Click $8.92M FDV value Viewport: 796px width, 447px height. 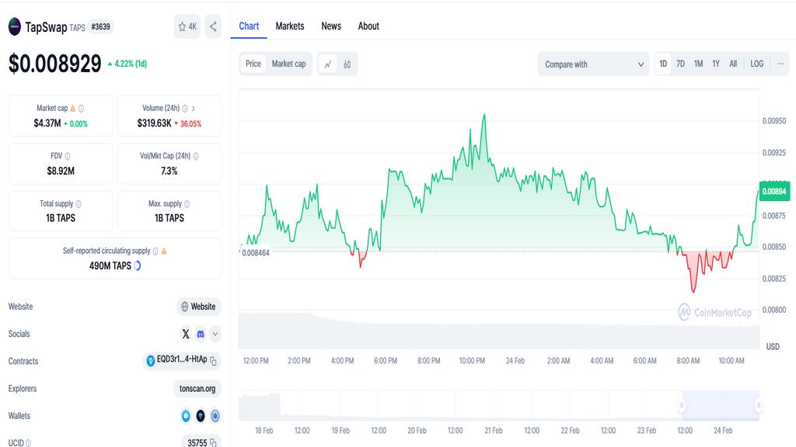[x=61, y=171]
